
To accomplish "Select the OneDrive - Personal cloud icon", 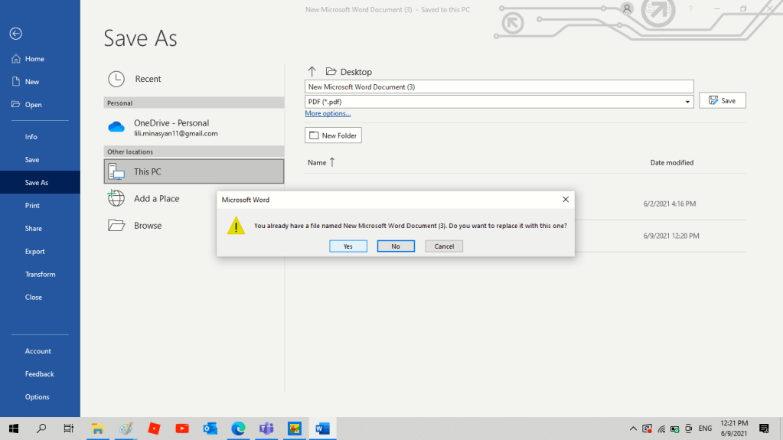I will (116, 127).
